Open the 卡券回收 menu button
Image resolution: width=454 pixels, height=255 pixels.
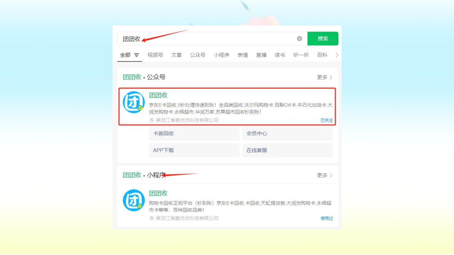(194, 134)
